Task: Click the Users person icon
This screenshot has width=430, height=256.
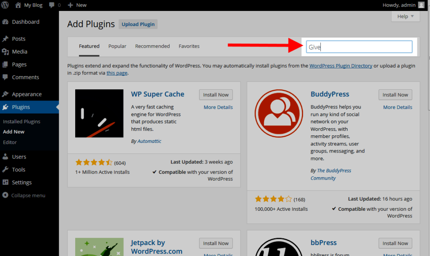Action: [5, 157]
